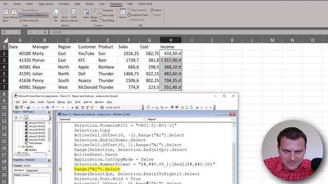Image resolution: width=328 pixels, height=184 pixels.
Task: Click Expansion Packs in the XML group
Action: pyautogui.click(x=138, y=15)
